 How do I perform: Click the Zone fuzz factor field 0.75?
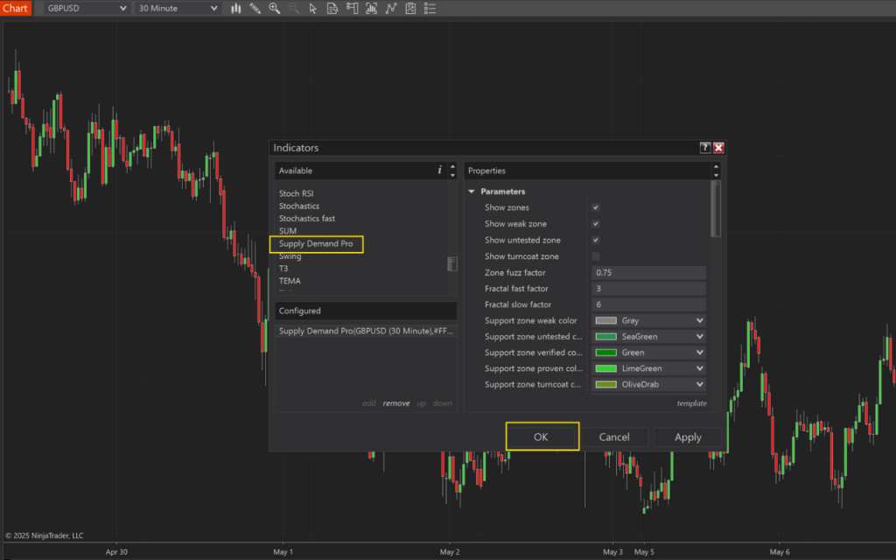(x=648, y=273)
